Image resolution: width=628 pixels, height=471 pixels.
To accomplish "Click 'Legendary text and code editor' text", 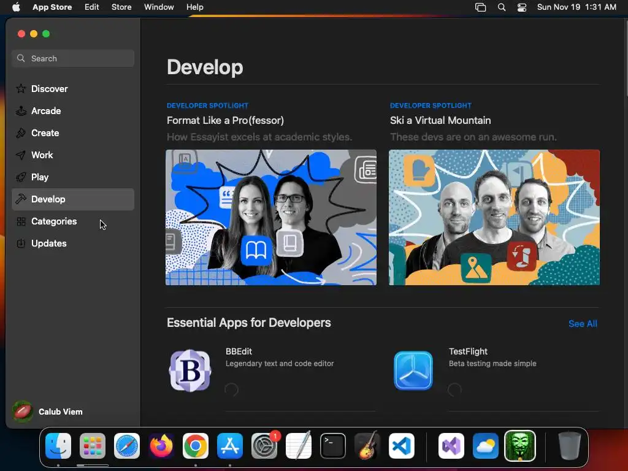I will pyautogui.click(x=280, y=363).
